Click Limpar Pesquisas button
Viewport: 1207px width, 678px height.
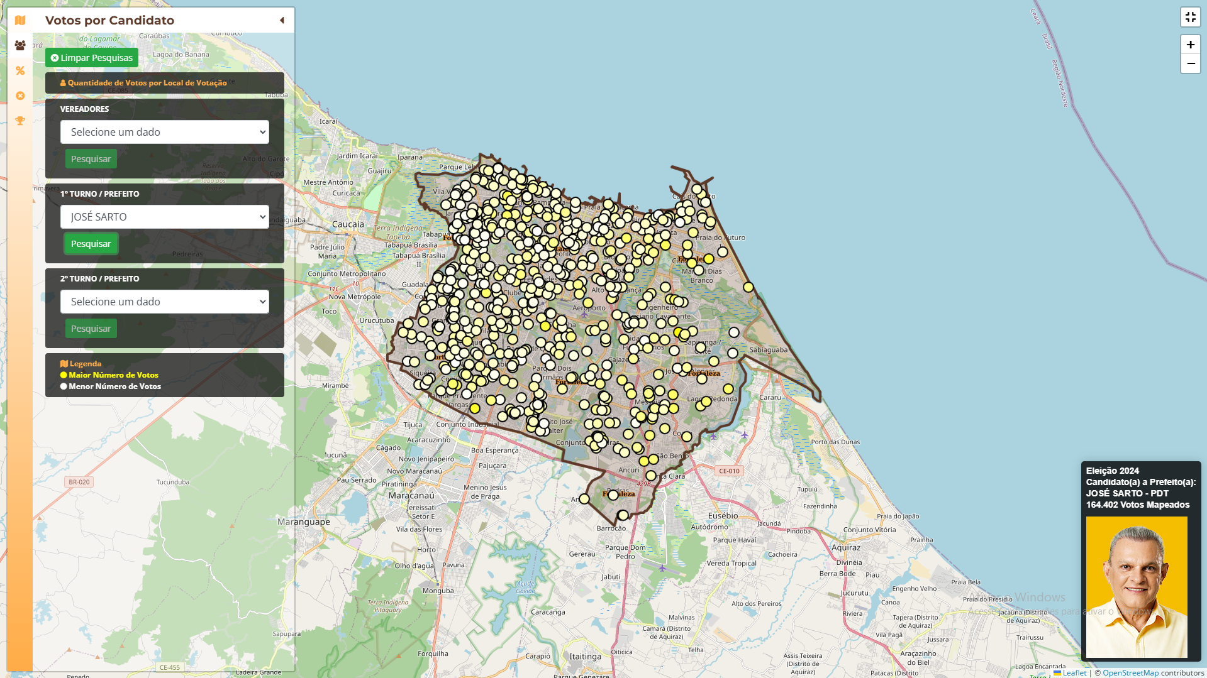tap(92, 58)
